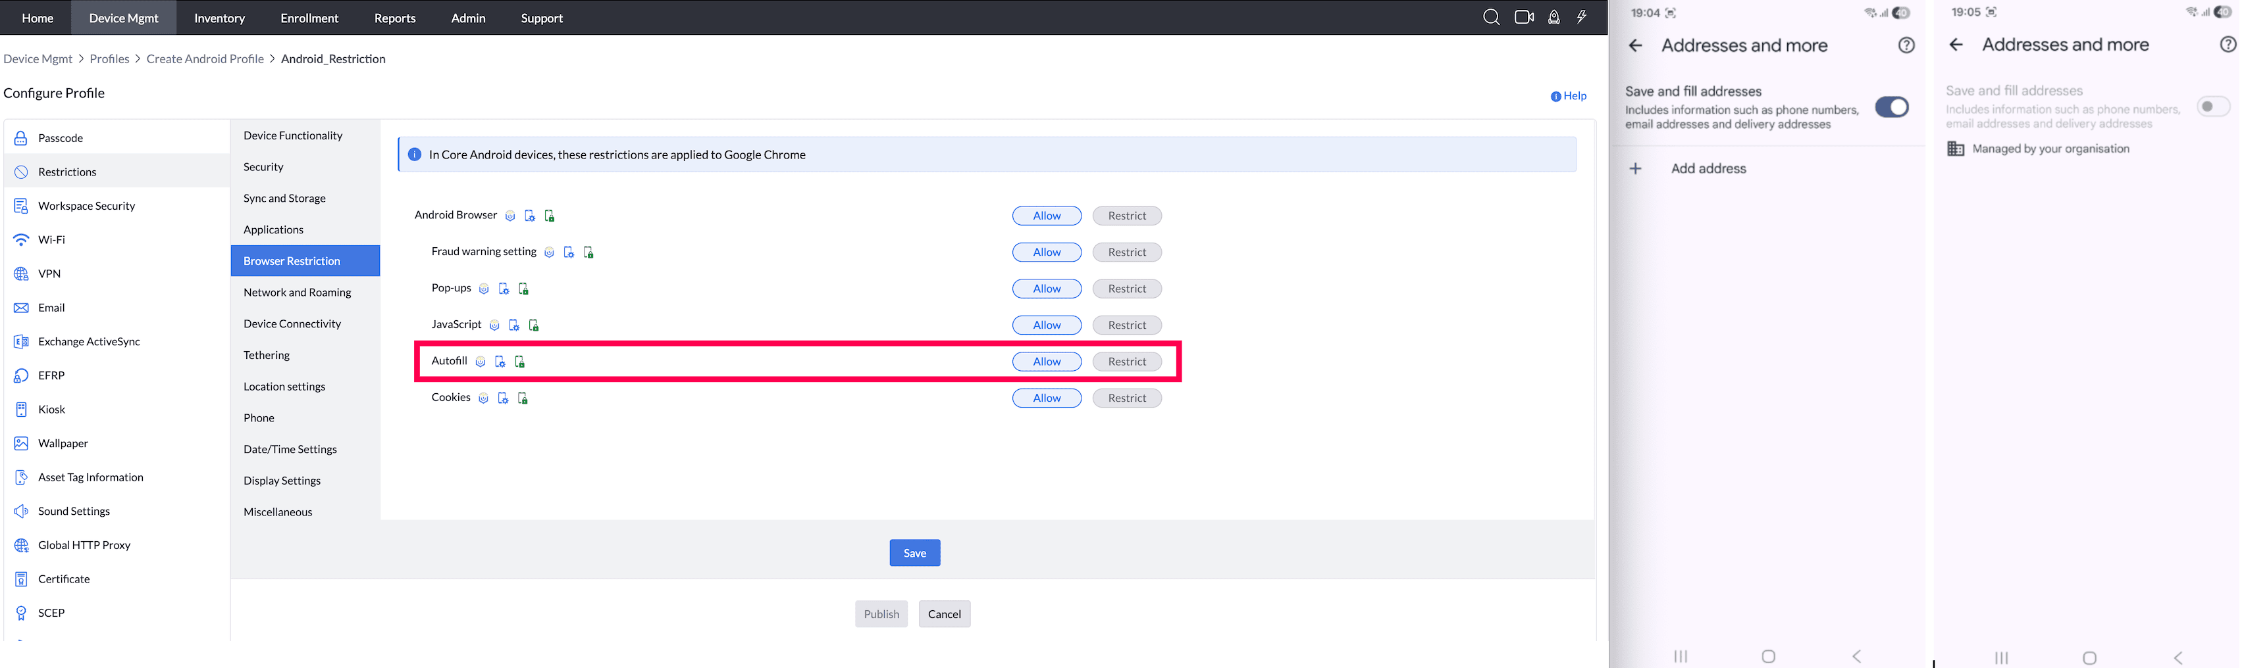Click the blue Save button

pyautogui.click(x=914, y=553)
